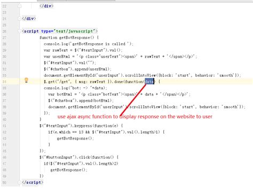The width and height of the screenshot is (253, 195).
Task: Click console.log('getBotResponse is called') line
Action: pos(89,44)
